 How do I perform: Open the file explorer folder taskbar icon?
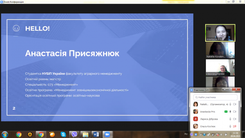(x=85, y=135)
